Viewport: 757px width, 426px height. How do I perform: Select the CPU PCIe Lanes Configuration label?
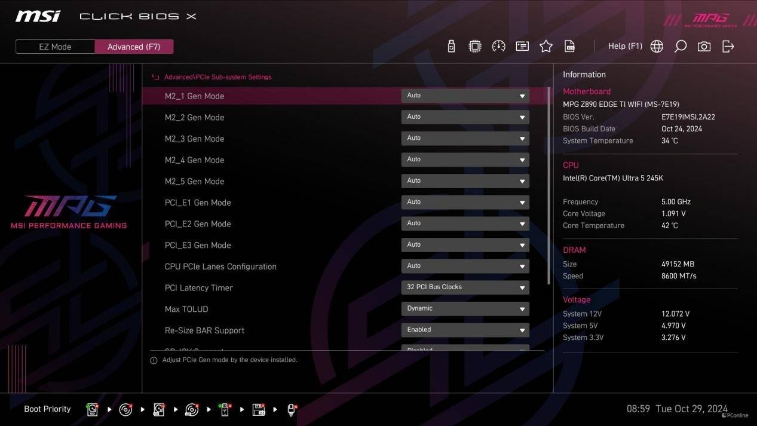[220, 266]
